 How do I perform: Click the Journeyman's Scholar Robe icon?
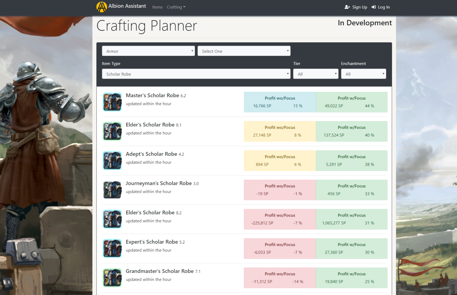pos(112,190)
